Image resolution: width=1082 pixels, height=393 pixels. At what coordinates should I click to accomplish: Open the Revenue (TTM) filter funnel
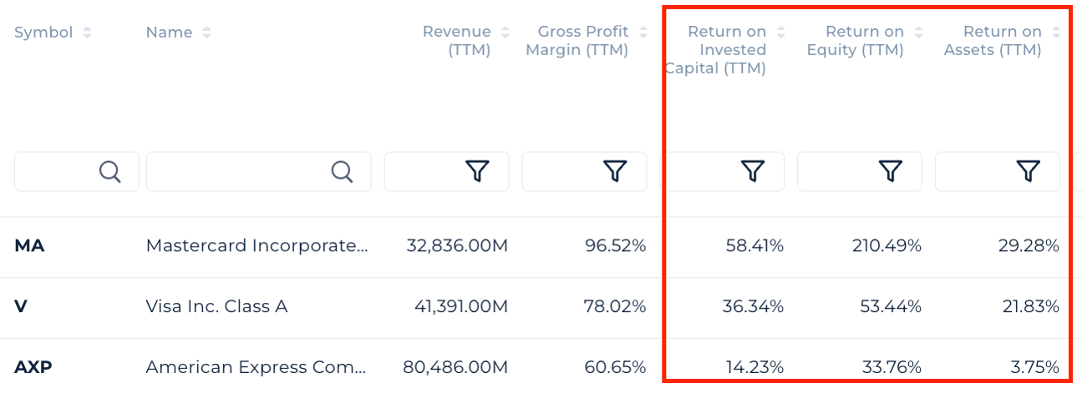[477, 171]
